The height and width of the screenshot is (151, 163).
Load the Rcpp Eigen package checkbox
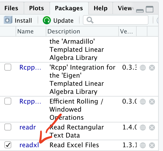point(8,67)
